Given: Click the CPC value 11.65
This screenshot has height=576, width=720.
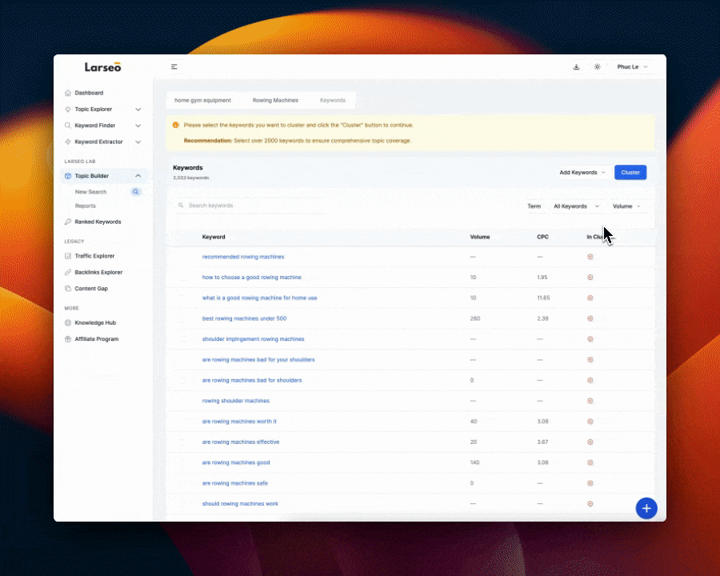Looking at the screenshot, I should click(543, 298).
